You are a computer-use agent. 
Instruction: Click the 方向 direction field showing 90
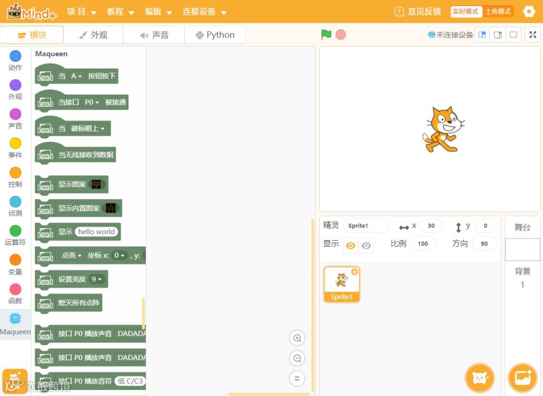click(x=485, y=244)
